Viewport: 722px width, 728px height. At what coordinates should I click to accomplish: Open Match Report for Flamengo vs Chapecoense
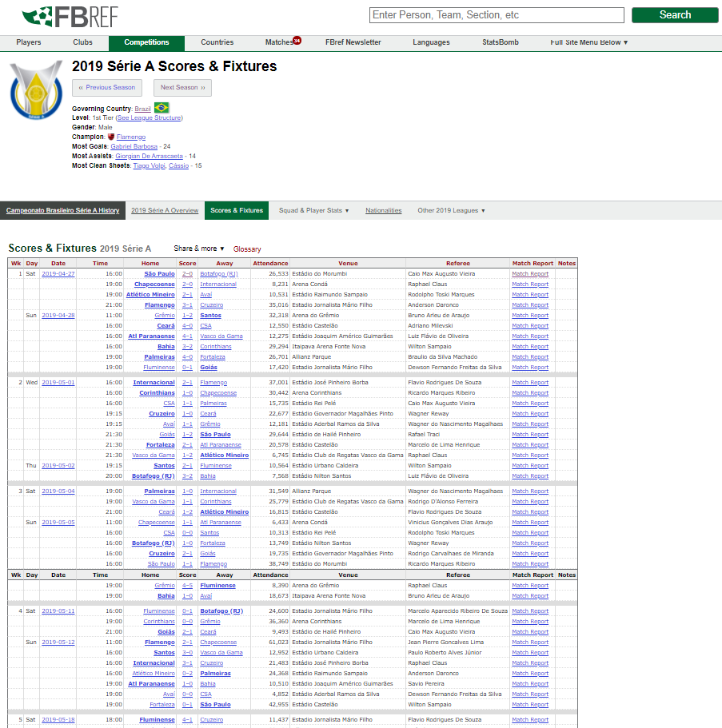pos(530,642)
